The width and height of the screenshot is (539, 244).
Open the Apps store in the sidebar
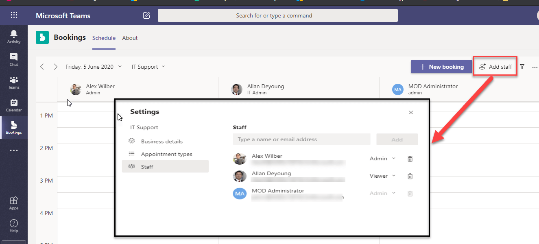click(x=14, y=203)
